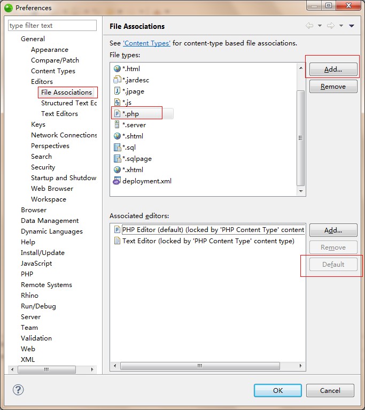The width and height of the screenshot is (365, 410).
Task: Open the 'Content Types' link
Action: click(x=146, y=43)
